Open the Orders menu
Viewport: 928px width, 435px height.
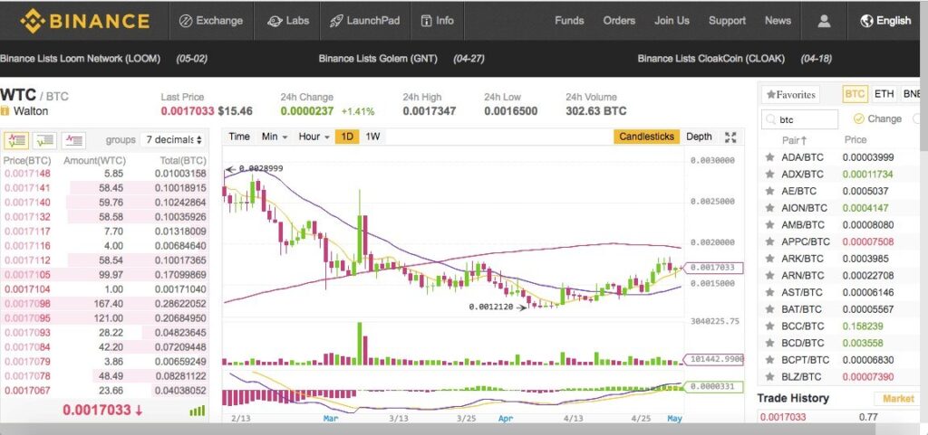tap(619, 21)
